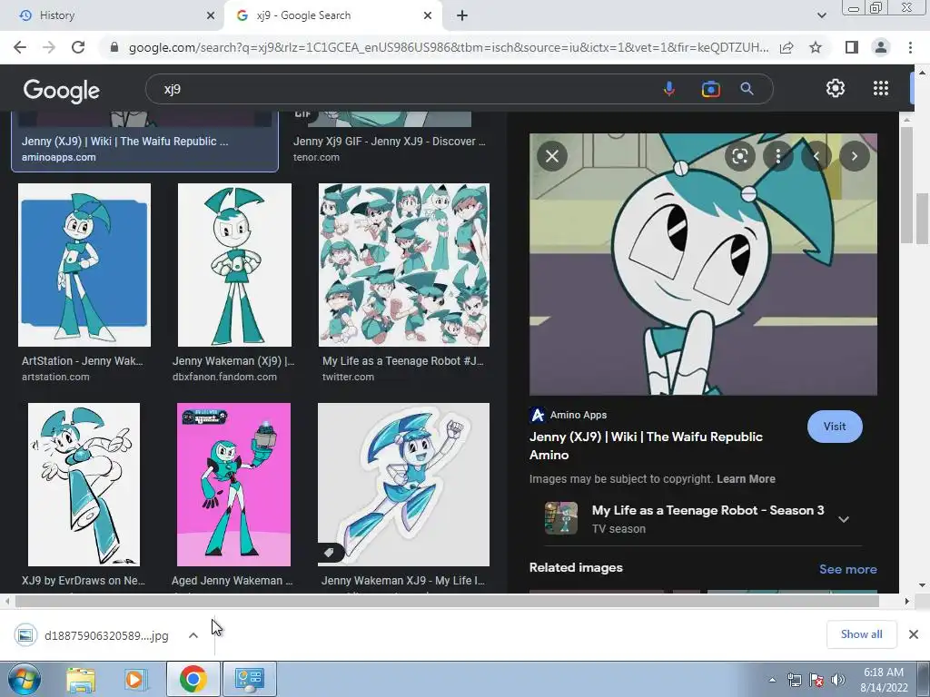Viewport: 930px width, 697px height.
Task: Click the large Jenny preview image
Action: [703, 264]
